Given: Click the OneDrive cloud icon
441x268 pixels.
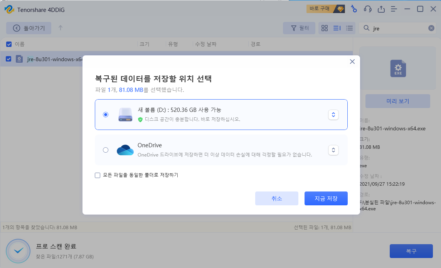Looking at the screenshot, I should pyautogui.click(x=125, y=150).
